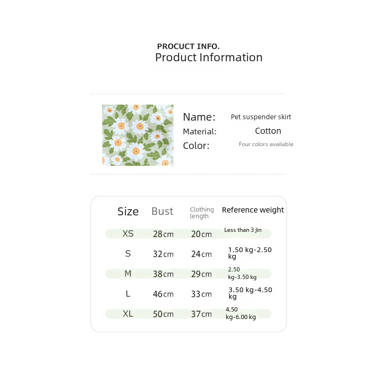The height and width of the screenshot is (377, 377).
Task: Select the S size row label
Action: [128, 254]
